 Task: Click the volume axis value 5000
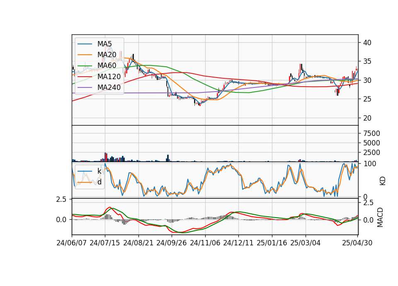(371, 143)
